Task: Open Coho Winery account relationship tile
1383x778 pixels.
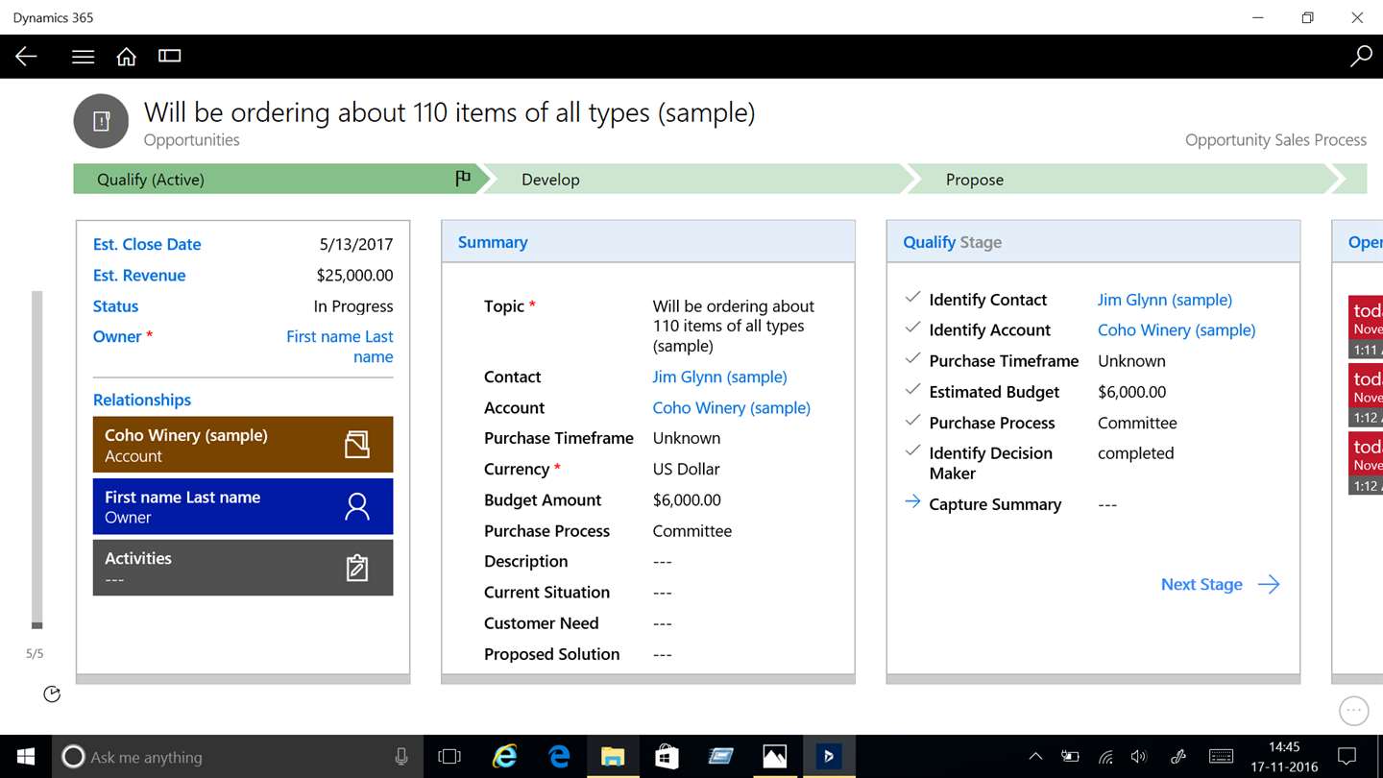Action: [x=243, y=445]
